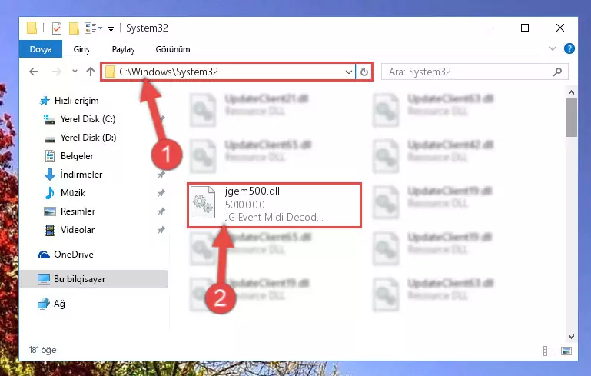Open the Paylaş ribbon tab
The width and height of the screenshot is (591, 376).
(x=123, y=49)
